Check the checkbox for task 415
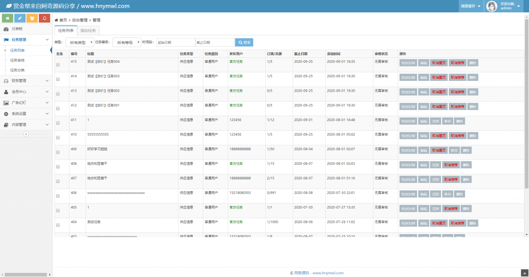Viewport: 529px width, 277px height. pos(58,65)
